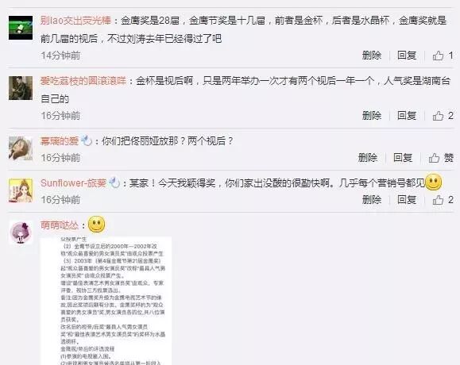Delete 爱吃荔枝的圆滚滚咩's comment
460x365 pixels.
tap(372, 116)
